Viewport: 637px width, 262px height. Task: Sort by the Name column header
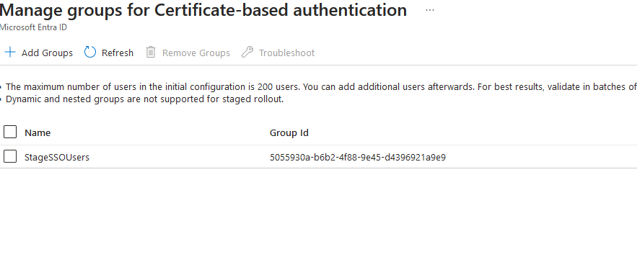(x=38, y=132)
